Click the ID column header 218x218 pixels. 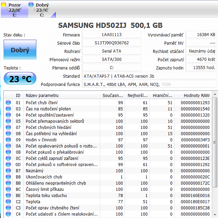[18, 95]
